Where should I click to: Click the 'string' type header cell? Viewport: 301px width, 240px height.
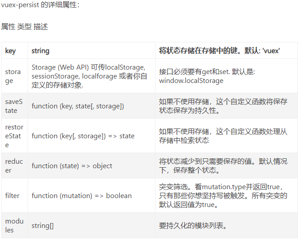click(41, 51)
